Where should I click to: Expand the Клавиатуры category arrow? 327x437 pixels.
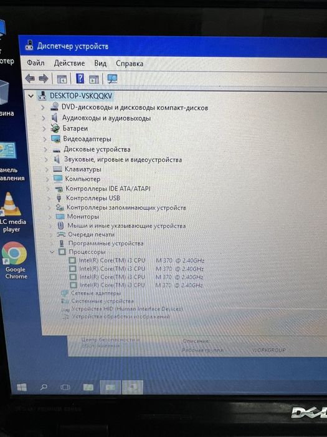47,169
